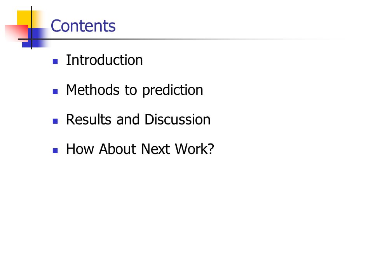Click the word Work? in the last bullet
This screenshot has height=280, width=373.
(195, 149)
